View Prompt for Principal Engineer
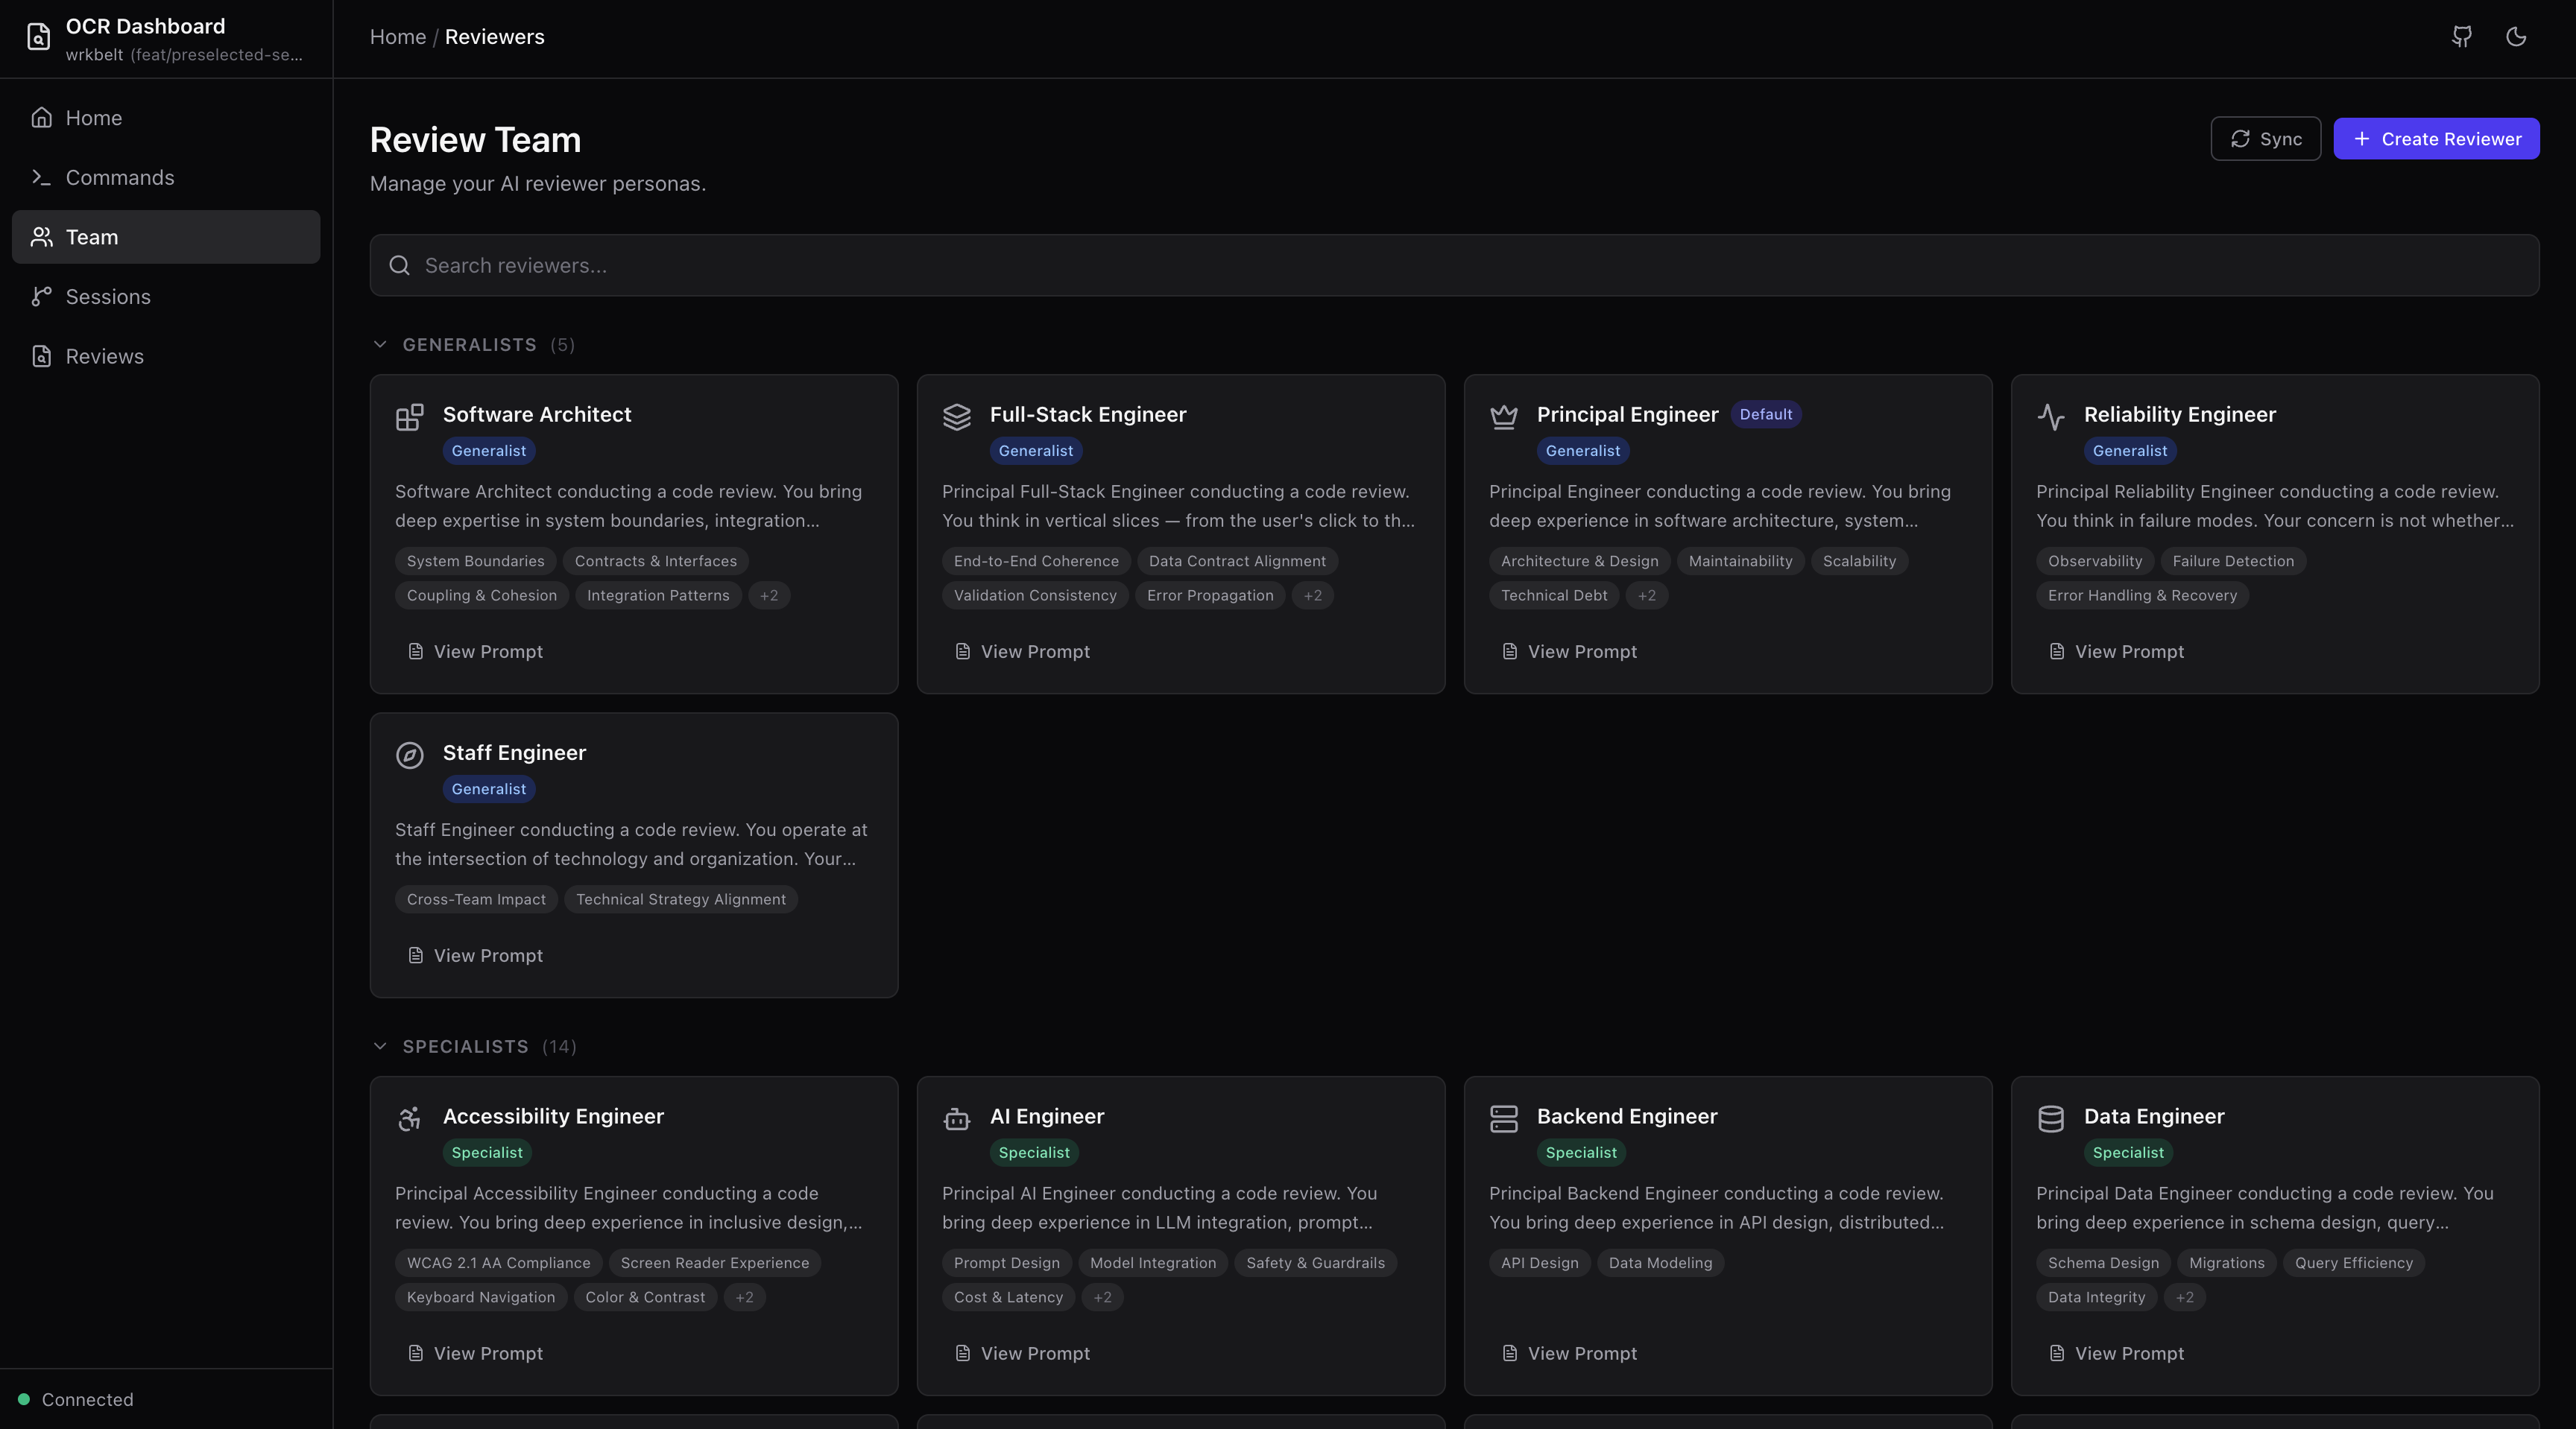Image resolution: width=2576 pixels, height=1429 pixels. (1569, 652)
